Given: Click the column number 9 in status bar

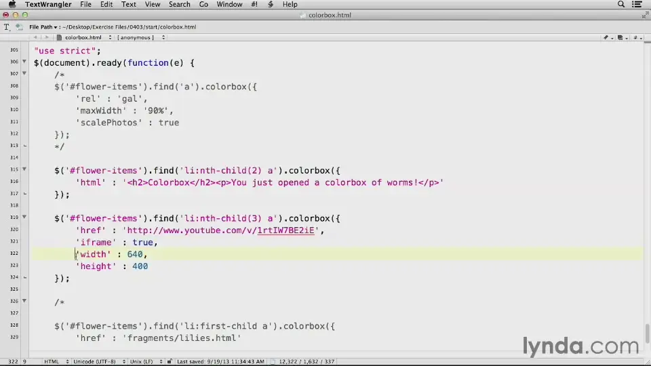Looking at the screenshot, I should 24,361.
